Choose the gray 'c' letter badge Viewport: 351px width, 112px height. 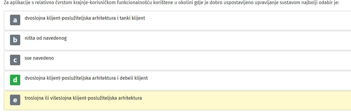pyautogui.click(x=15, y=60)
